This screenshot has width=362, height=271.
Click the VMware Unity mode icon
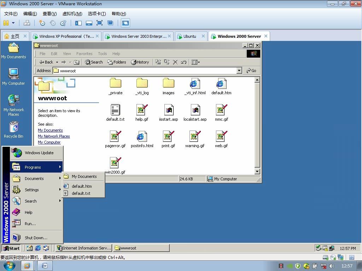click(110, 23)
